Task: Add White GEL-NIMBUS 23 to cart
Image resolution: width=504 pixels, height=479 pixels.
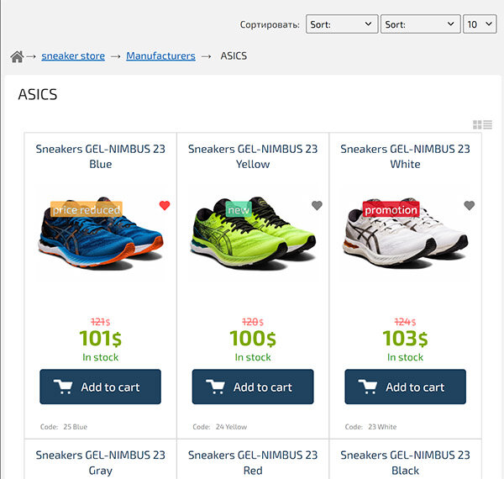Action: [x=405, y=387]
